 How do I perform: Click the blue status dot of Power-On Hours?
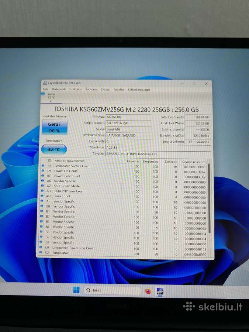[x=43, y=171]
